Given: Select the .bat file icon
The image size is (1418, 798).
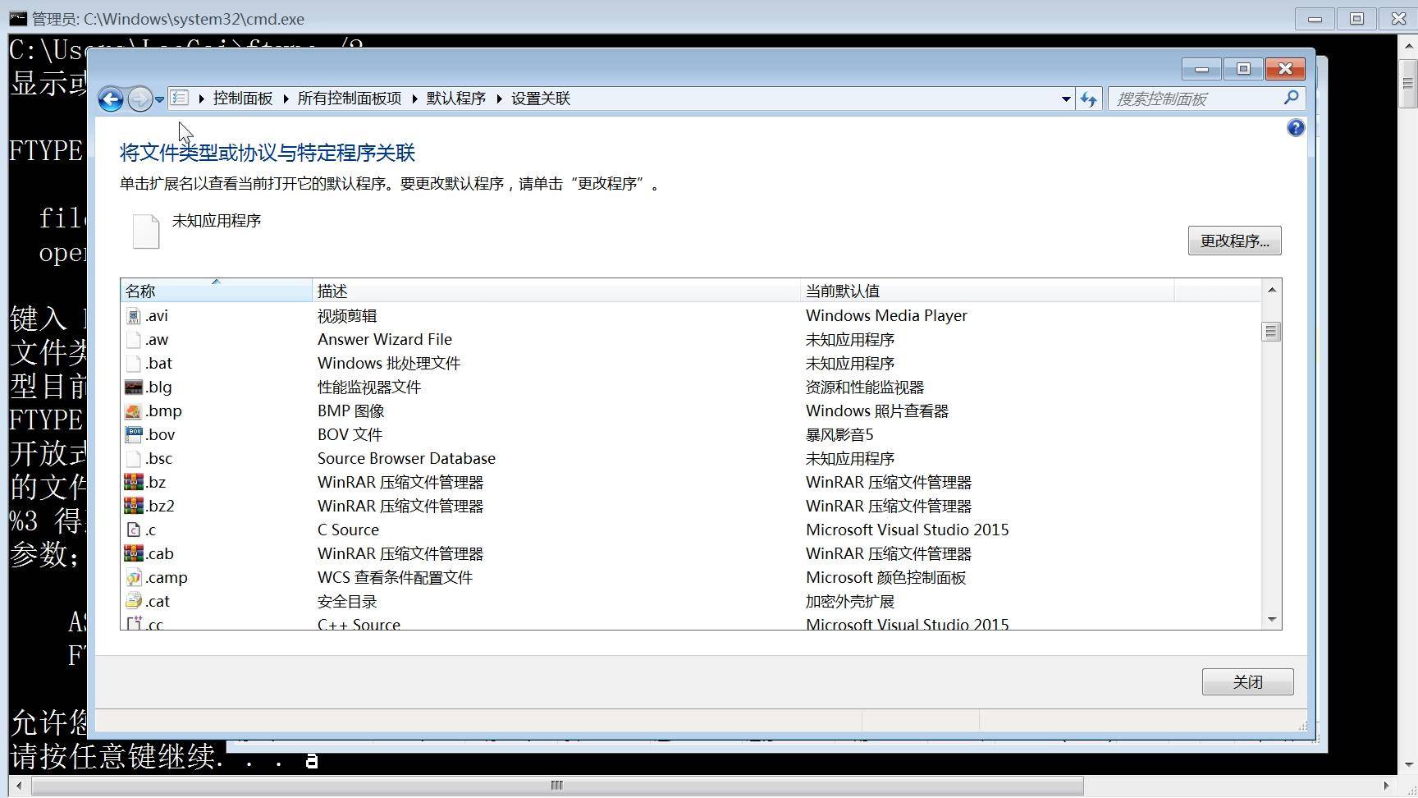Looking at the screenshot, I should point(134,364).
